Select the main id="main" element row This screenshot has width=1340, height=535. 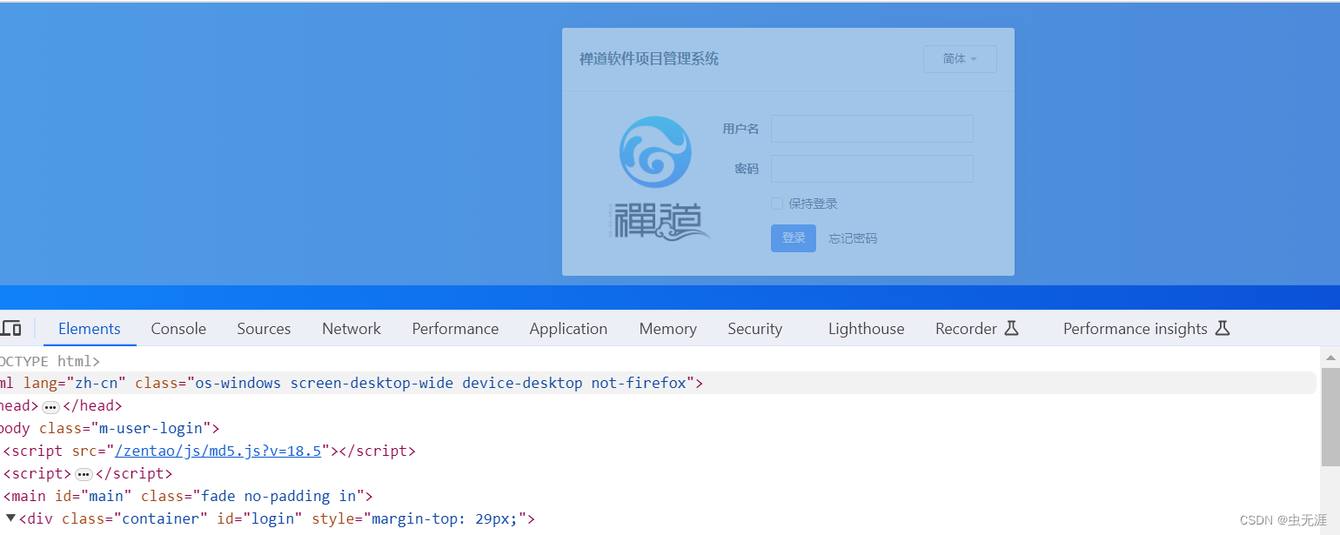click(x=658, y=496)
